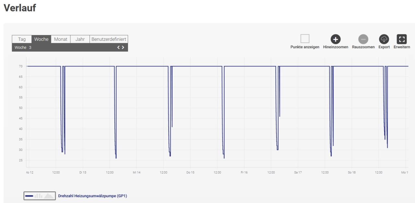The width and height of the screenshot is (415, 203).
Task: Switch to the Monat tab
Action: click(61, 39)
